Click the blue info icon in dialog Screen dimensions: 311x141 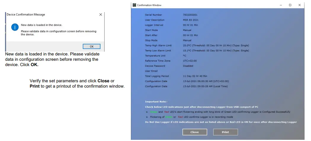click(15, 27)
